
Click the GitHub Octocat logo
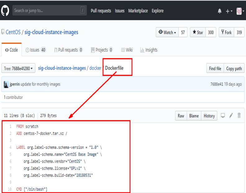click(5, 11)
